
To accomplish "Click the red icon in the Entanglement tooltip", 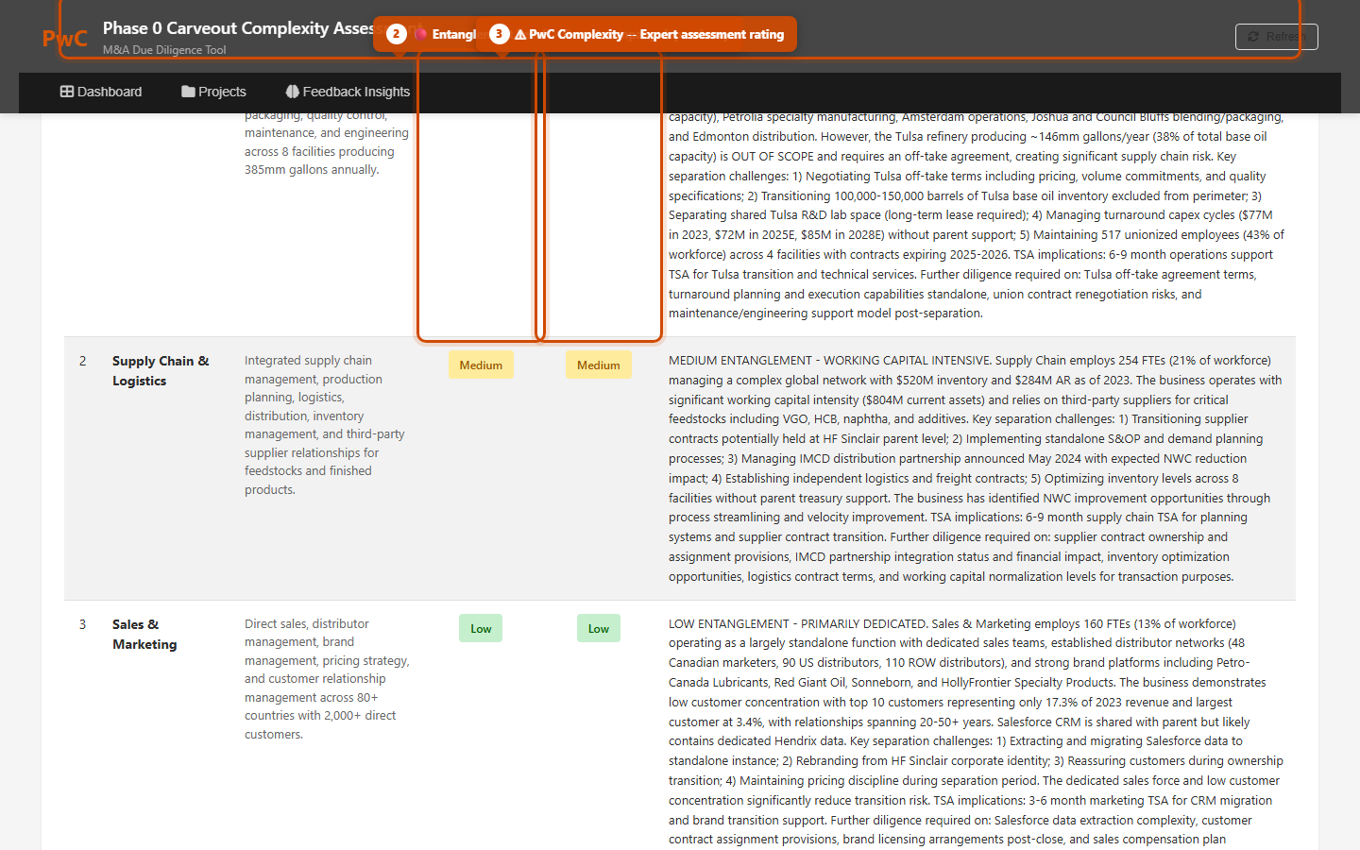I will tap(421, 34).
